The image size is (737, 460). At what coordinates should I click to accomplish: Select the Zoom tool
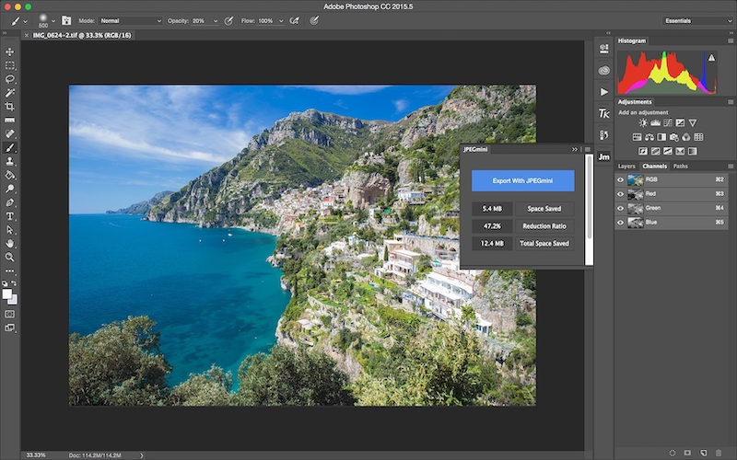(10, 257)
